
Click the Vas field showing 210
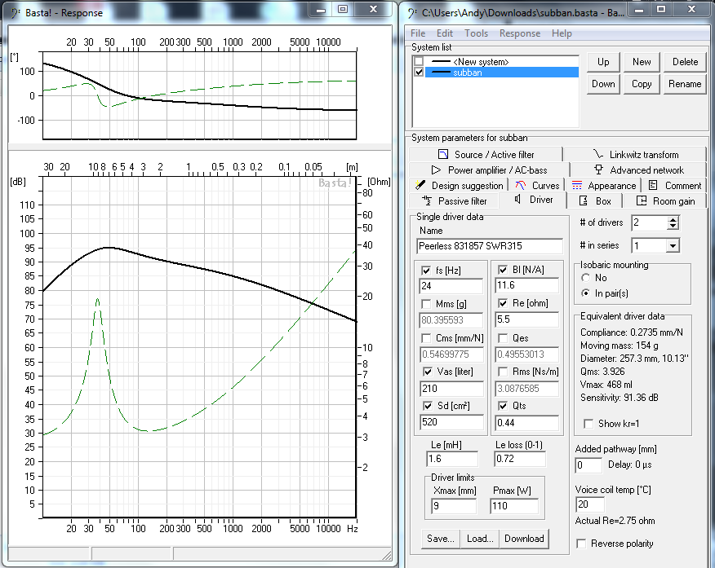click(x=451, y=389)
